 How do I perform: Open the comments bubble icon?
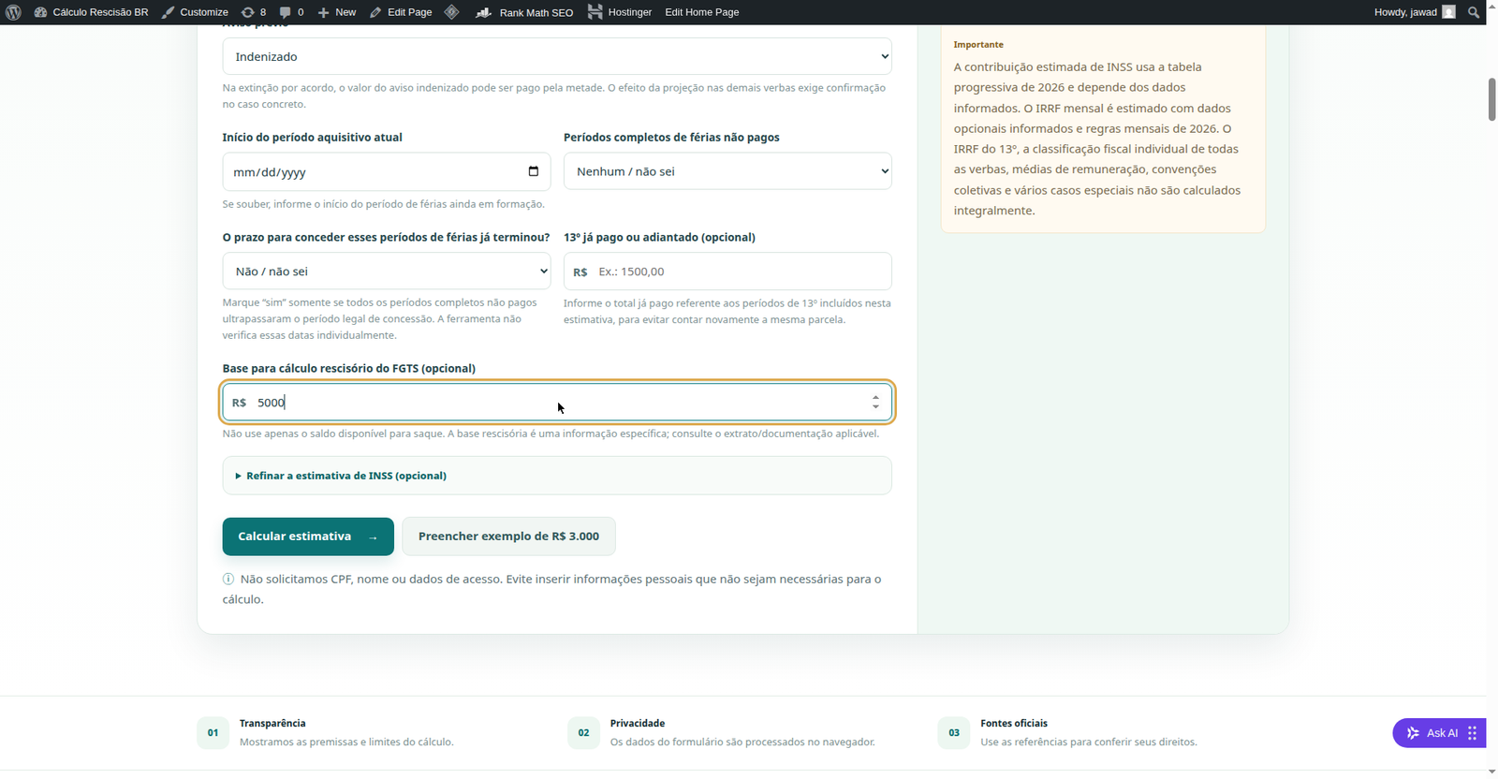tap(292, 12)
